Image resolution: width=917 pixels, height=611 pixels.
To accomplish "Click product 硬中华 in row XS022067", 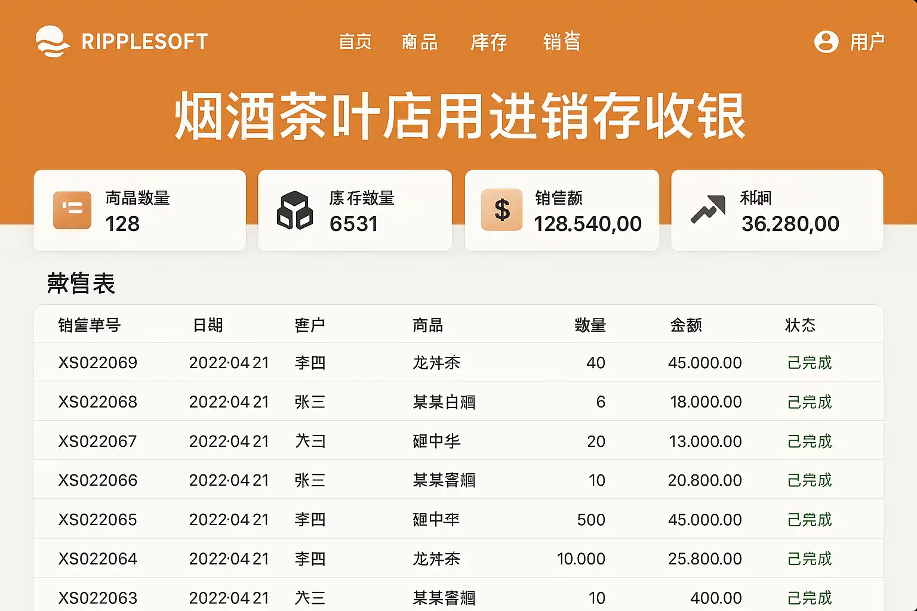I will pyautogui.click(x=436, y=442).
